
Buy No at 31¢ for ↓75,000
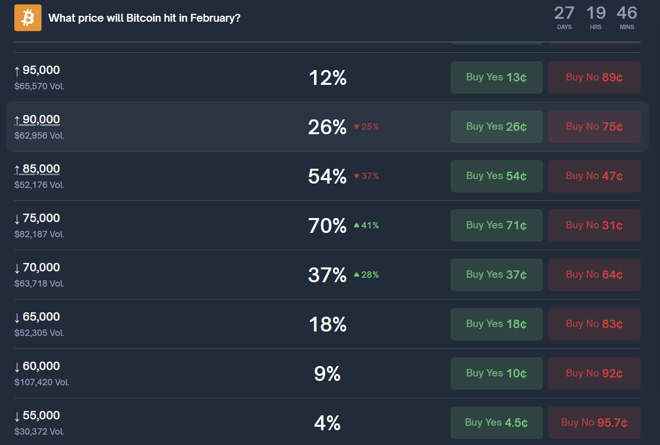594,225
